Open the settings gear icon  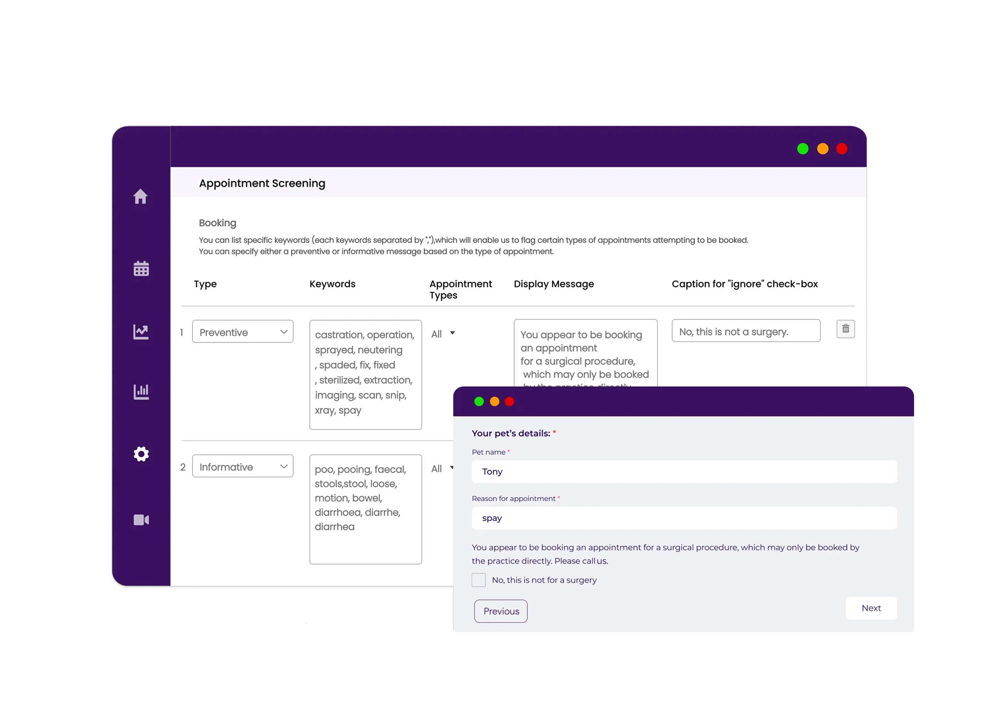(x=141, y=454)
